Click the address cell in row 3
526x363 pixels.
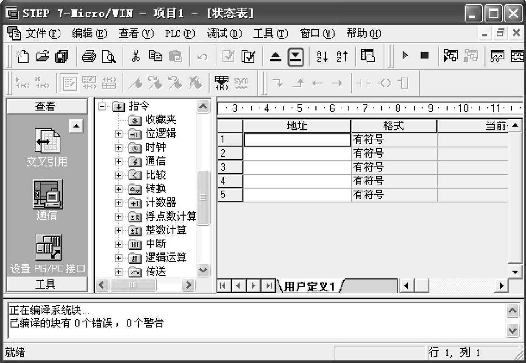coord(297,167)
